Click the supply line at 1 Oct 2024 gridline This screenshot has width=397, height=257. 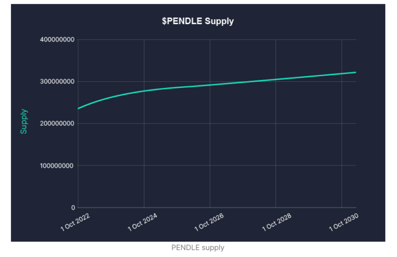[144, 91]
